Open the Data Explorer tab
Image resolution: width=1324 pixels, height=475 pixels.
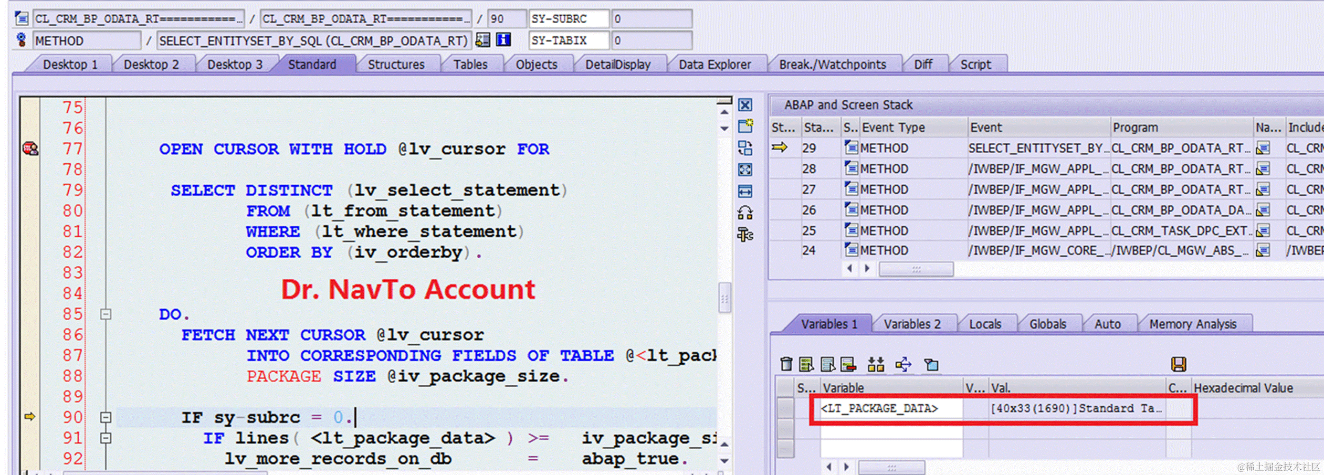click(x=714, y=65)
